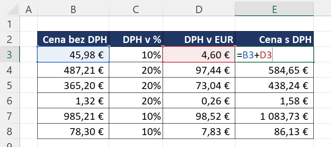The width and height of the screenshot is (331, 147).
Task: Select column A header
Action: point(29,9)
